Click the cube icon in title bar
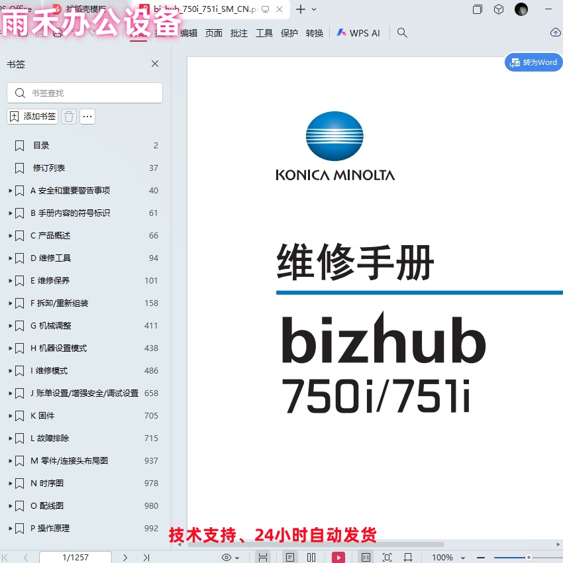 pos(499,9)
